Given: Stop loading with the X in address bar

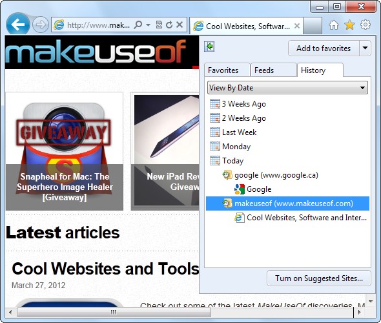Looking at the screenshot, I should [x=180, y=25].
